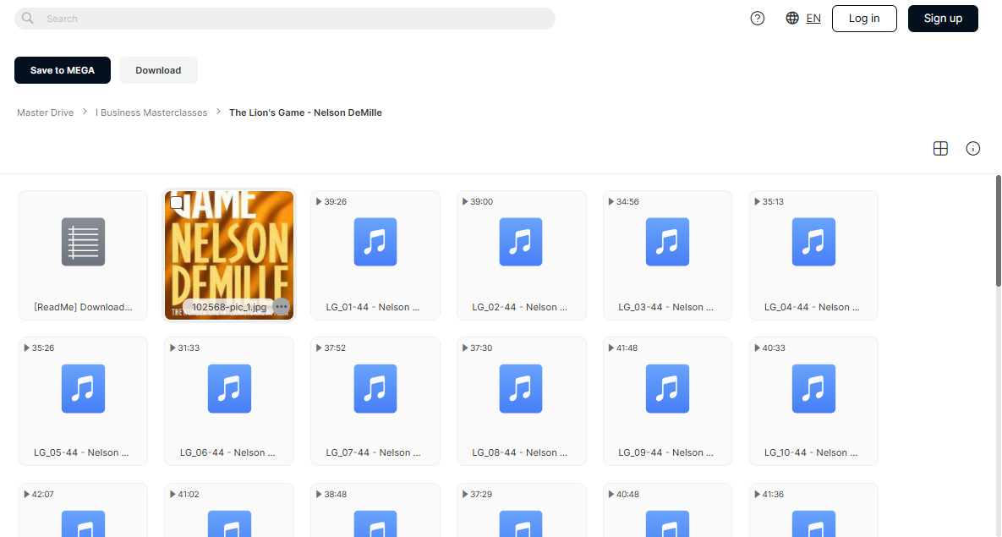
Task: Open the LG_03-44 audio file icon
Action: click(667, 242)
